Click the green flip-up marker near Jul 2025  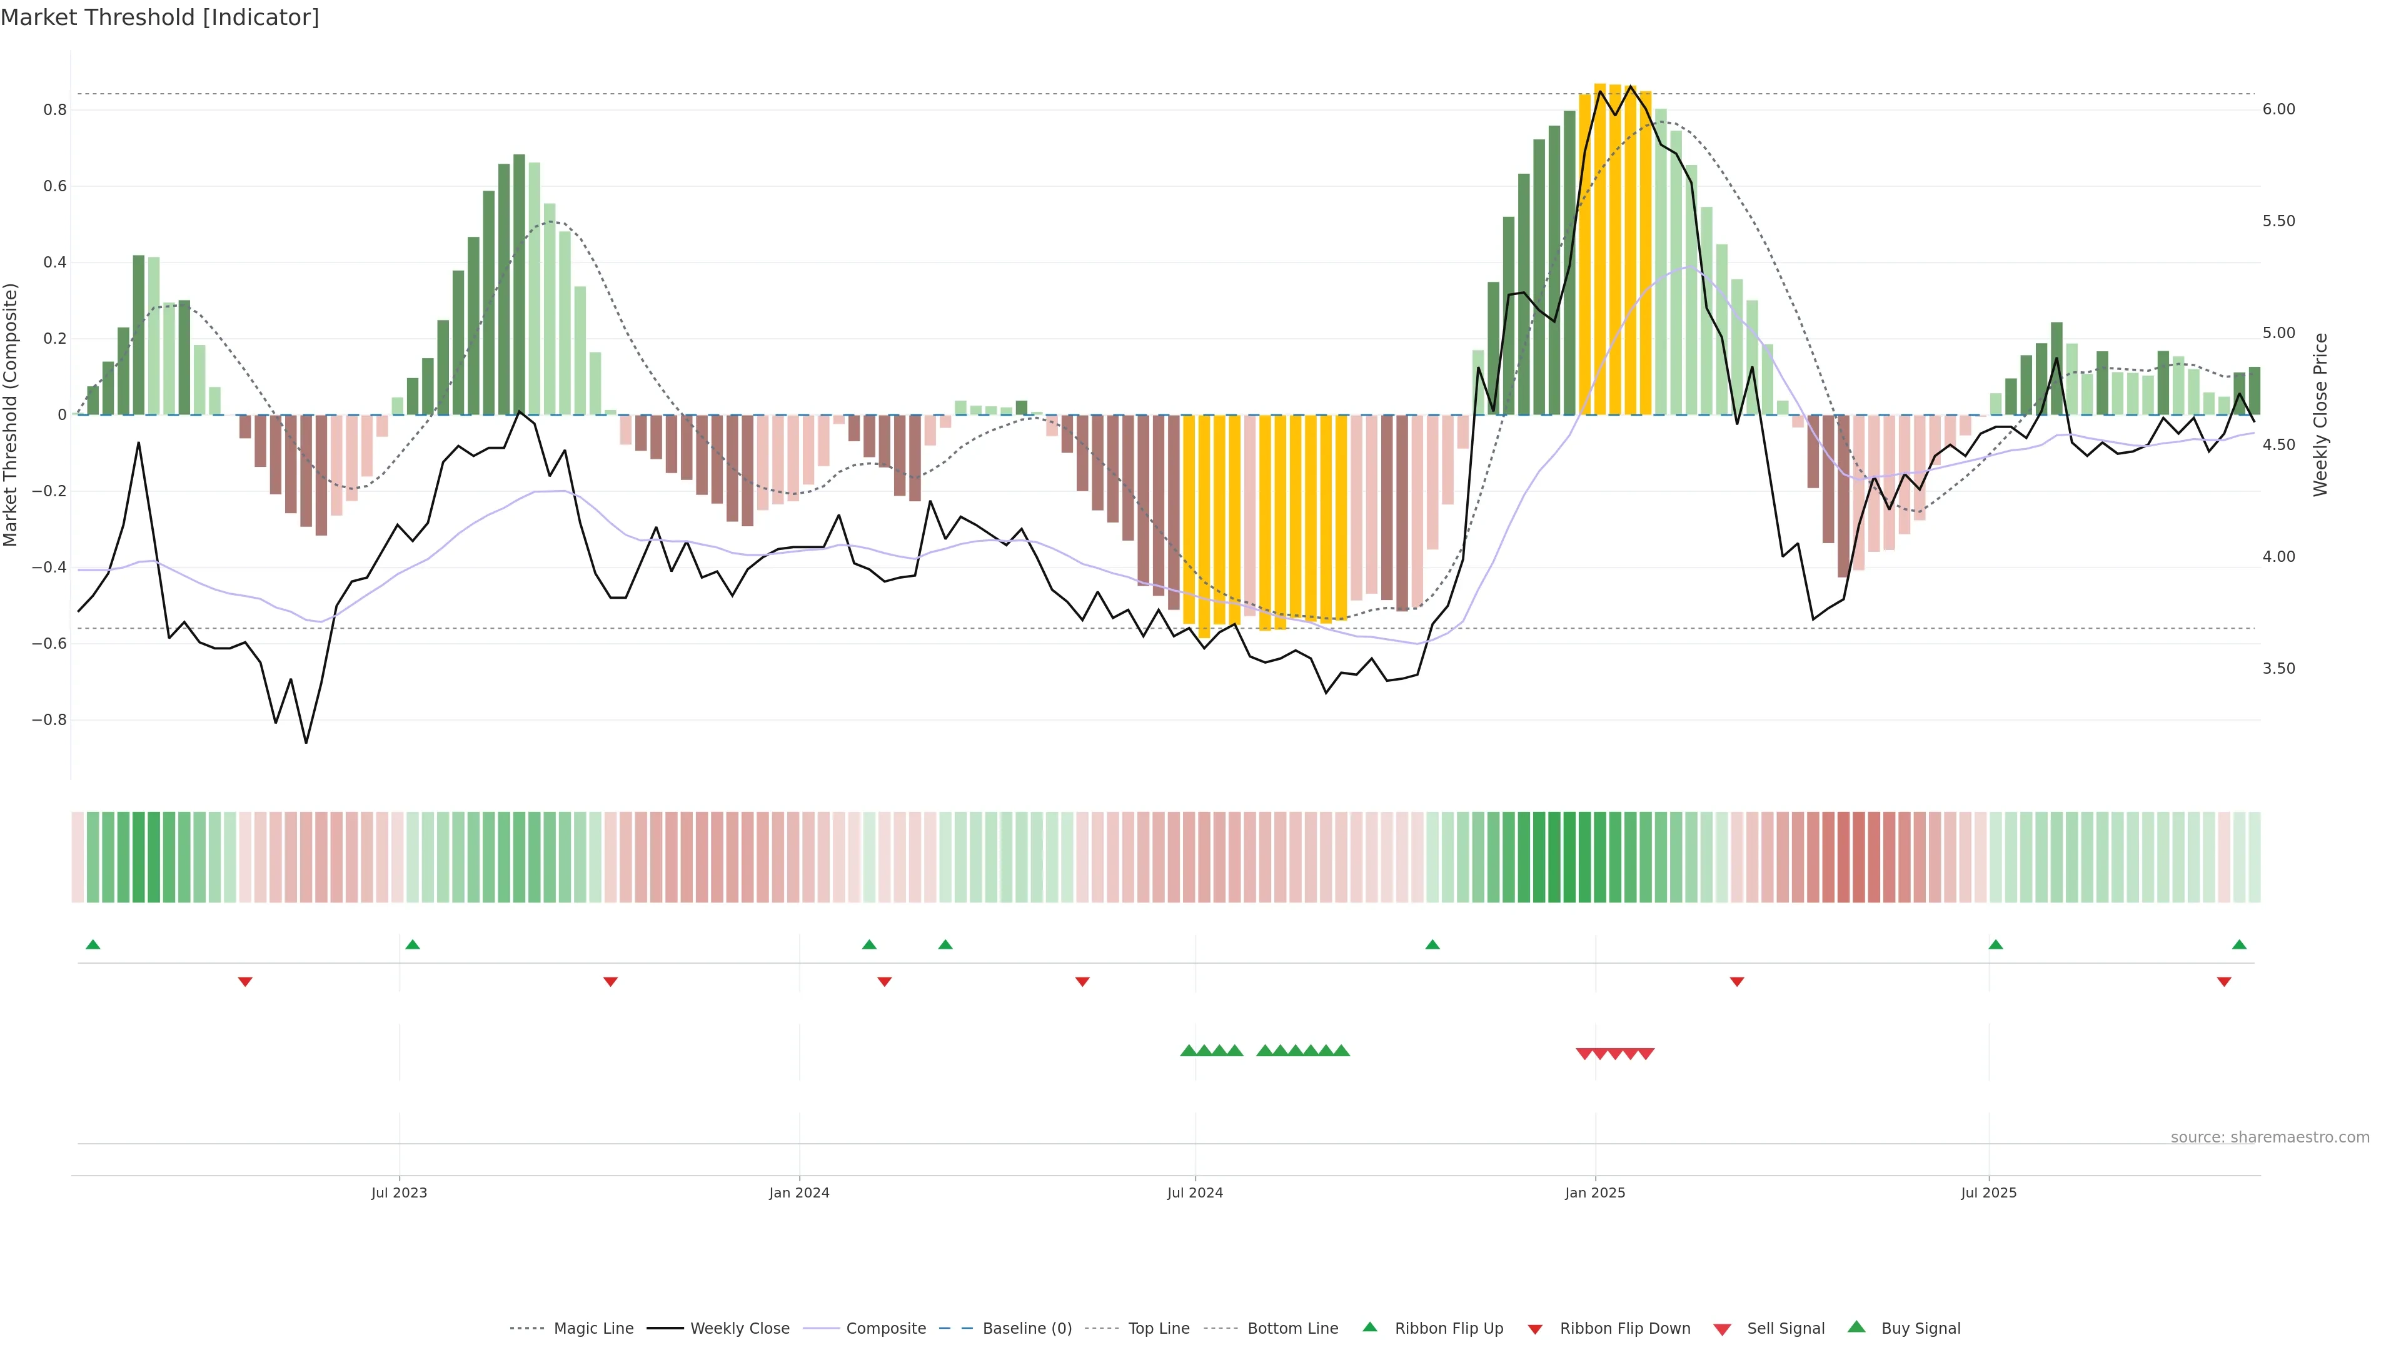[x=1996, y=945]
